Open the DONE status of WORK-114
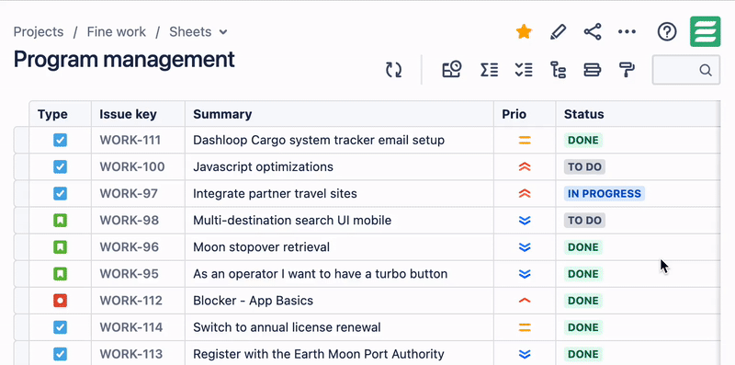Screen dimensions: 735x365 click(583, 327)
